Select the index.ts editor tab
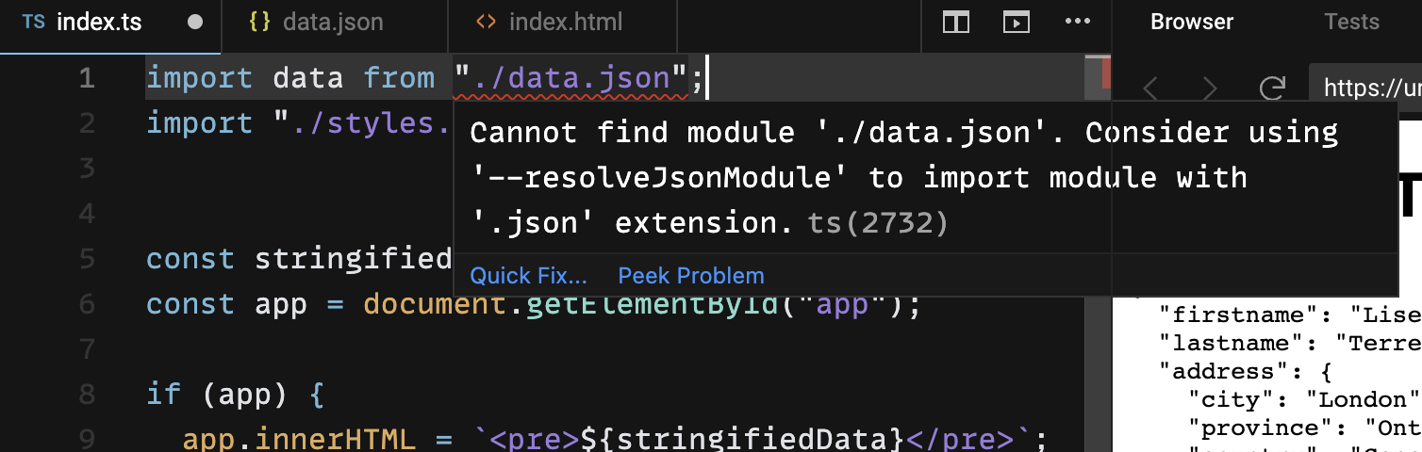Image resolution: width=1422 pixels, height=452 pixels. pos(98,23)
